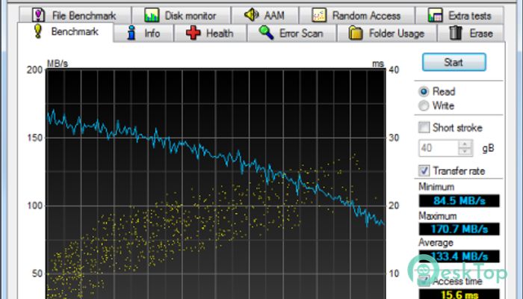Image resolution: width=523 pixels, height=299 pixels.
Task: Open the AAM tab
Action: pyautogui.click(x=265, y=16)
